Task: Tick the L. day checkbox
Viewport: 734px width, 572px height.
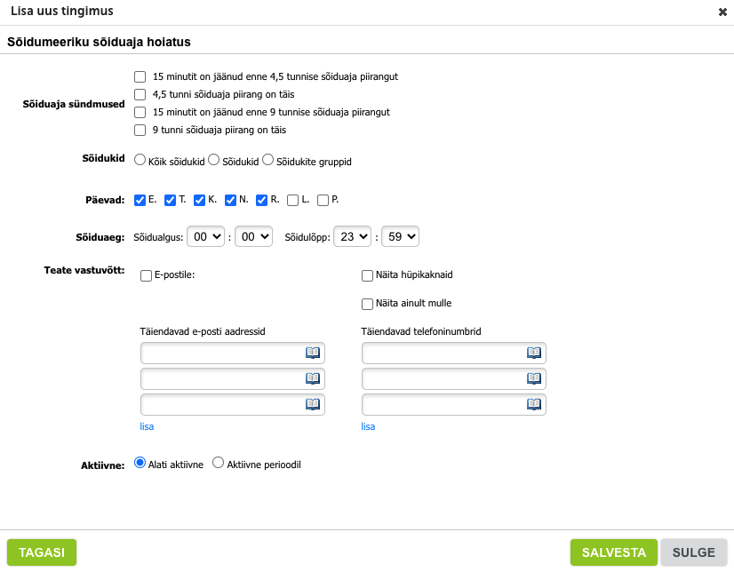Action: tap(293, 200)
